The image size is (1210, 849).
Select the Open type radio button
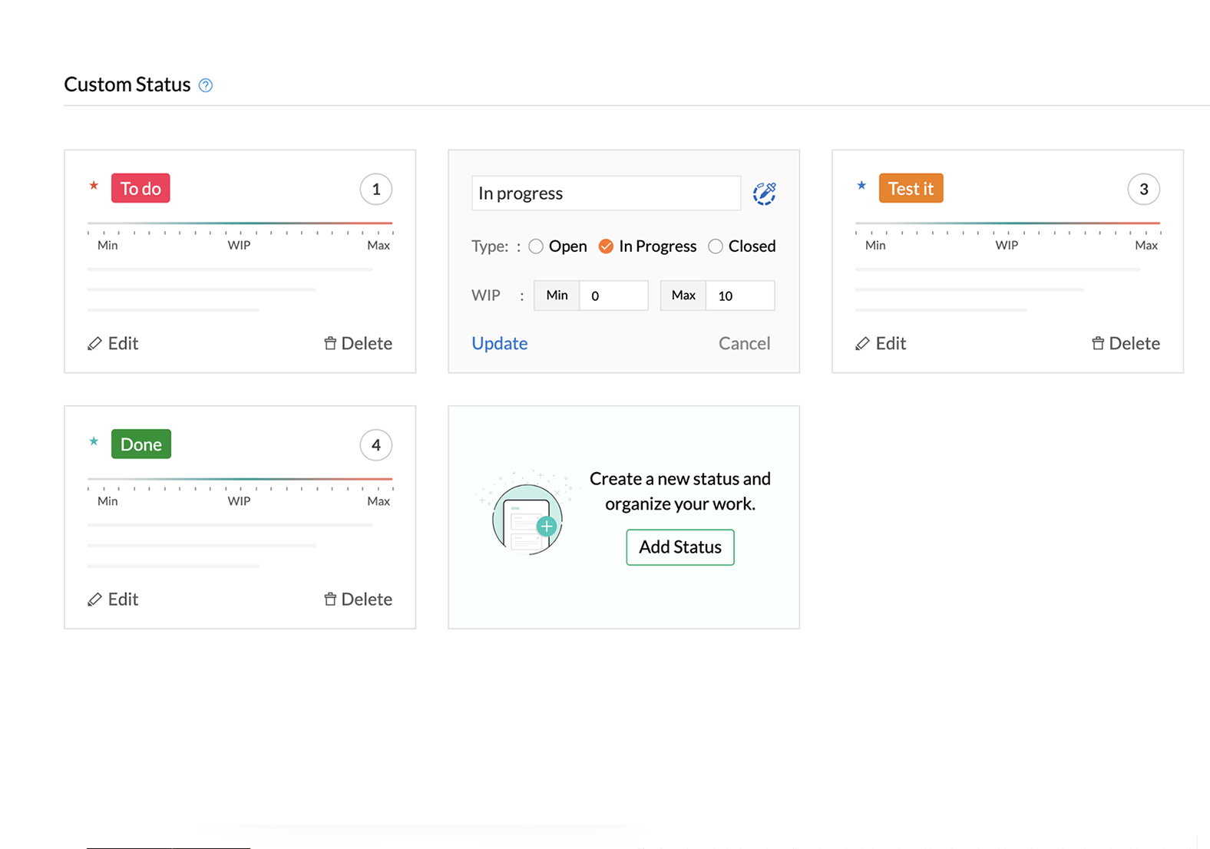[536, 246]
